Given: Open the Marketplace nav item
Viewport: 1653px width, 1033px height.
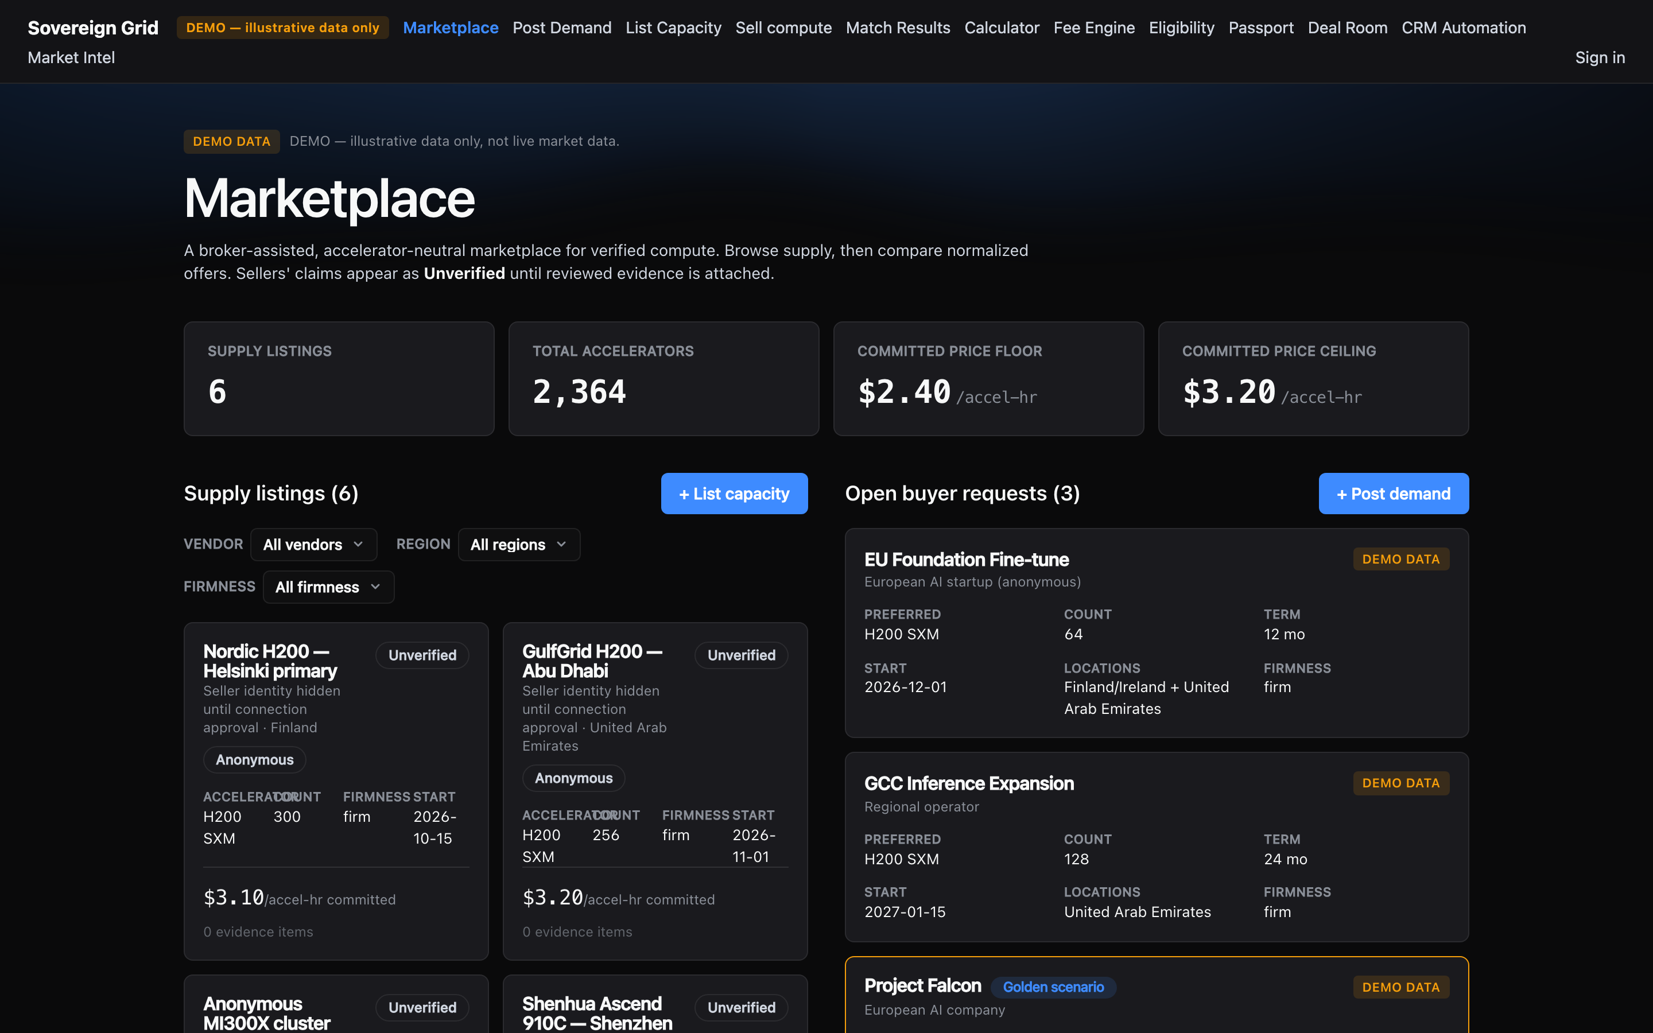Looking at the screenshot, I should click(x=450, y=28).
